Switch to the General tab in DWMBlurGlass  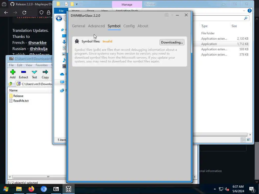coord(78,26)
